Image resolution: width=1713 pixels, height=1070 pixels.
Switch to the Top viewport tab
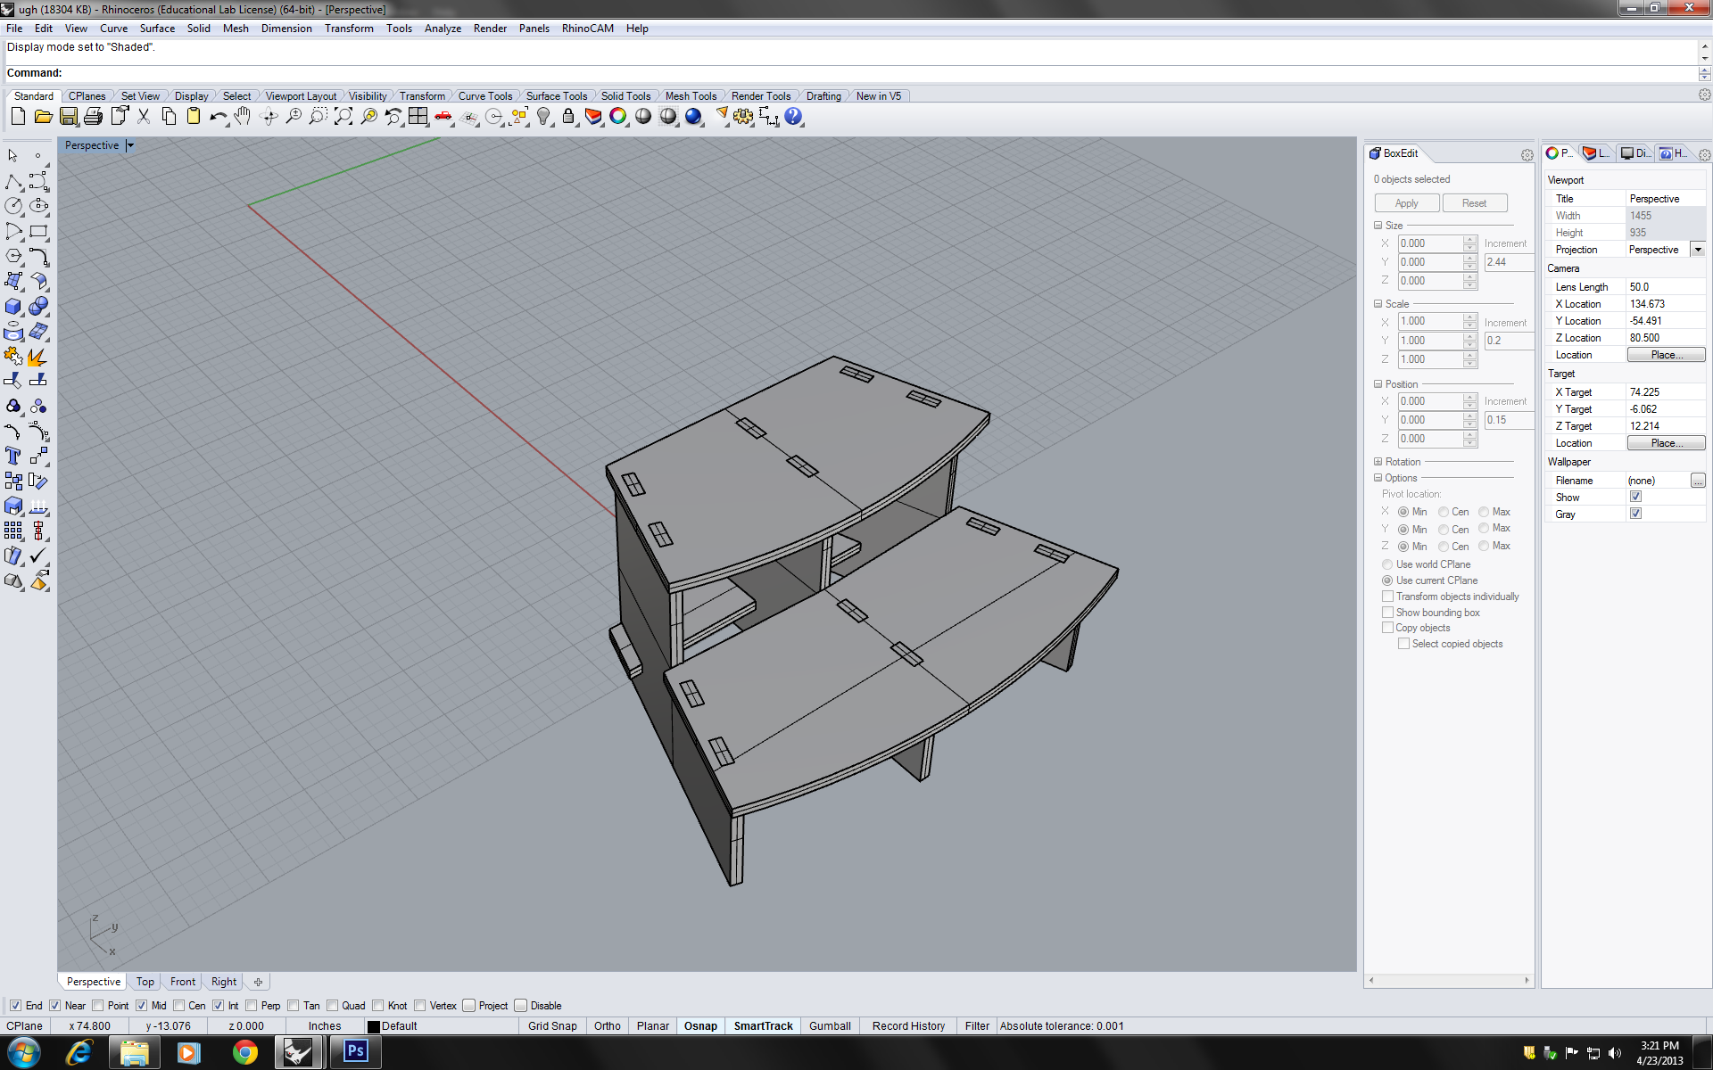coord(145,982)
